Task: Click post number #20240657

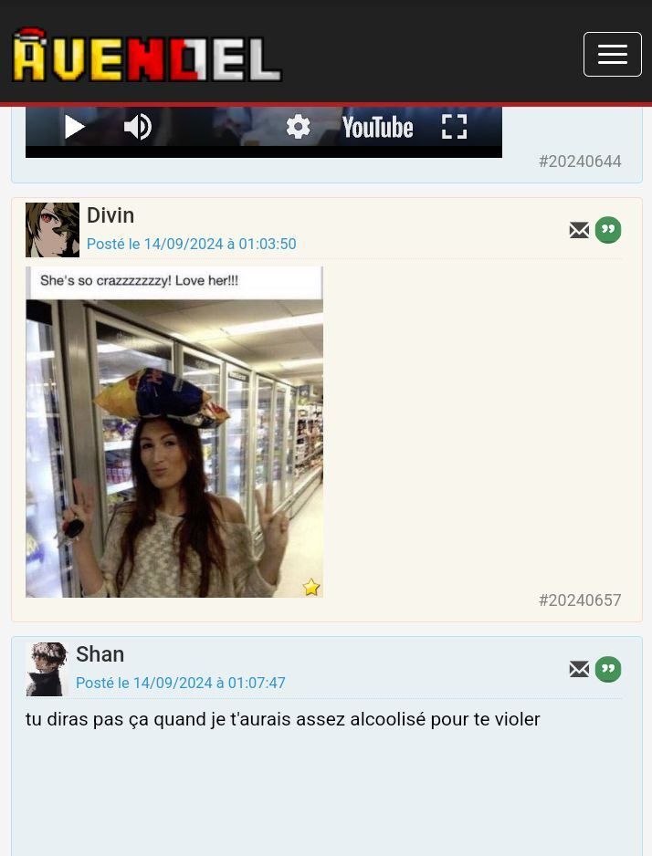Action: pyautogui.click(x=580, y=600)
